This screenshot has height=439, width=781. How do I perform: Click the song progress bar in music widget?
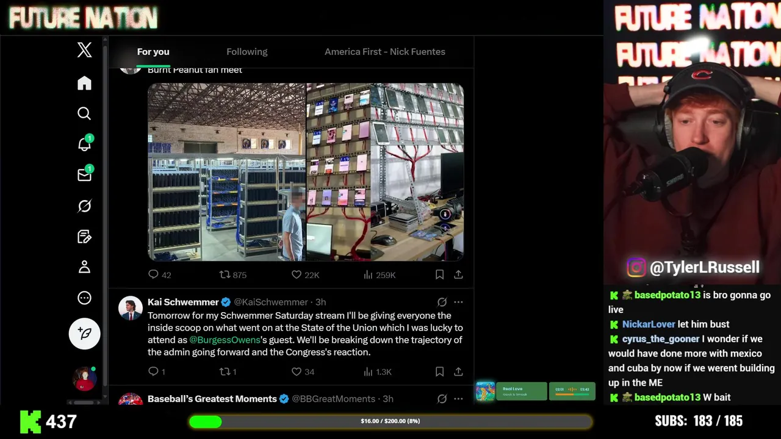(x=572, y=394)
